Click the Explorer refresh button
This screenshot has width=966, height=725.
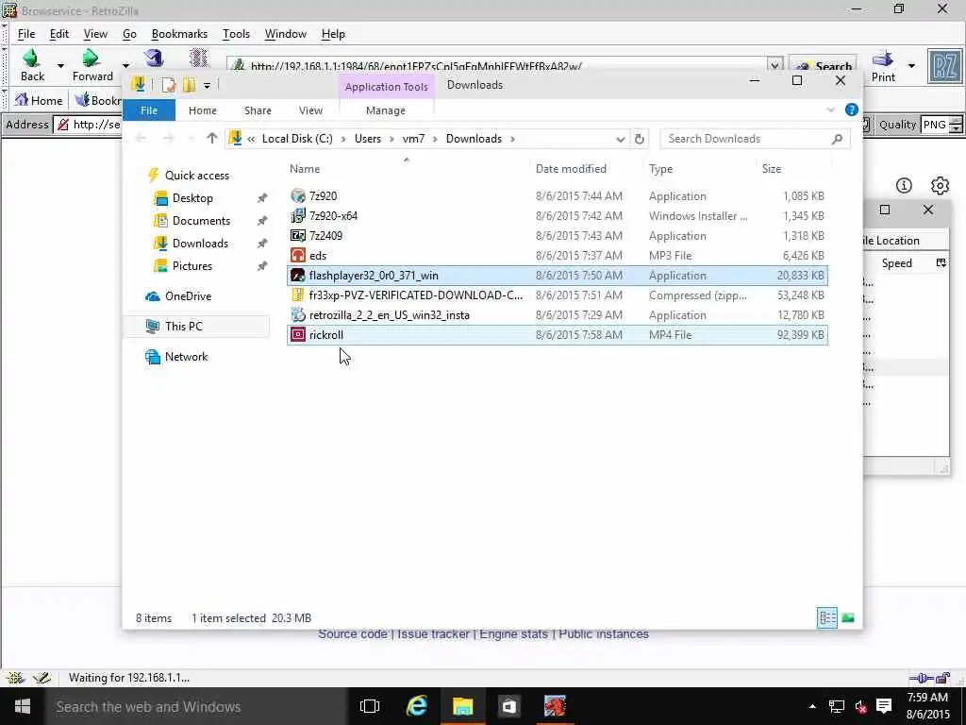point(640,139)
